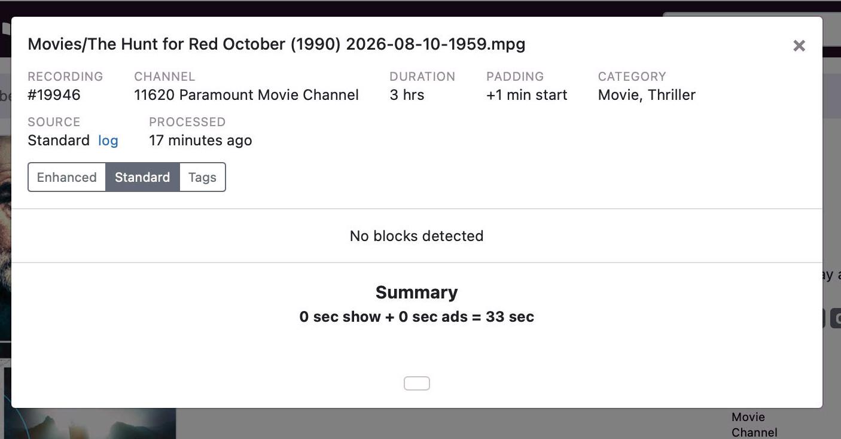This screenshot has width=841, height=439.
Task: Click the +1 min start padding value
Action: click(527, 95)
